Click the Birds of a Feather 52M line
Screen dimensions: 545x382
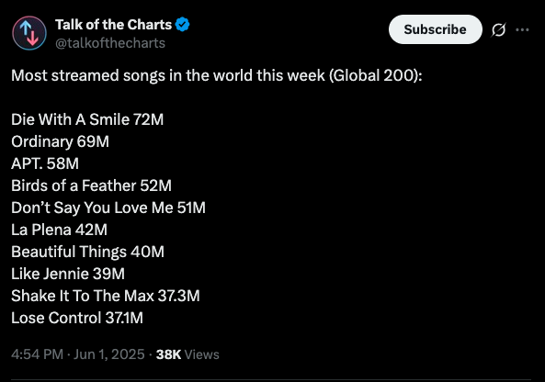91,185
